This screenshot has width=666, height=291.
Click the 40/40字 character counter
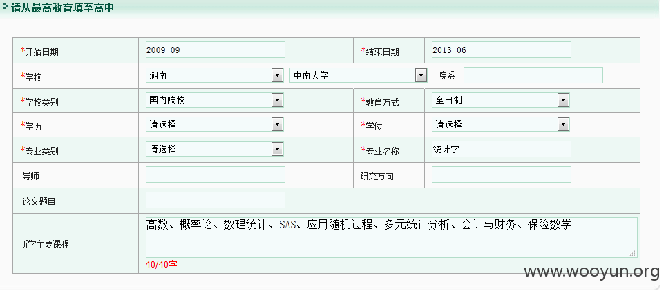pyautogui.click(x=162, y=265)
